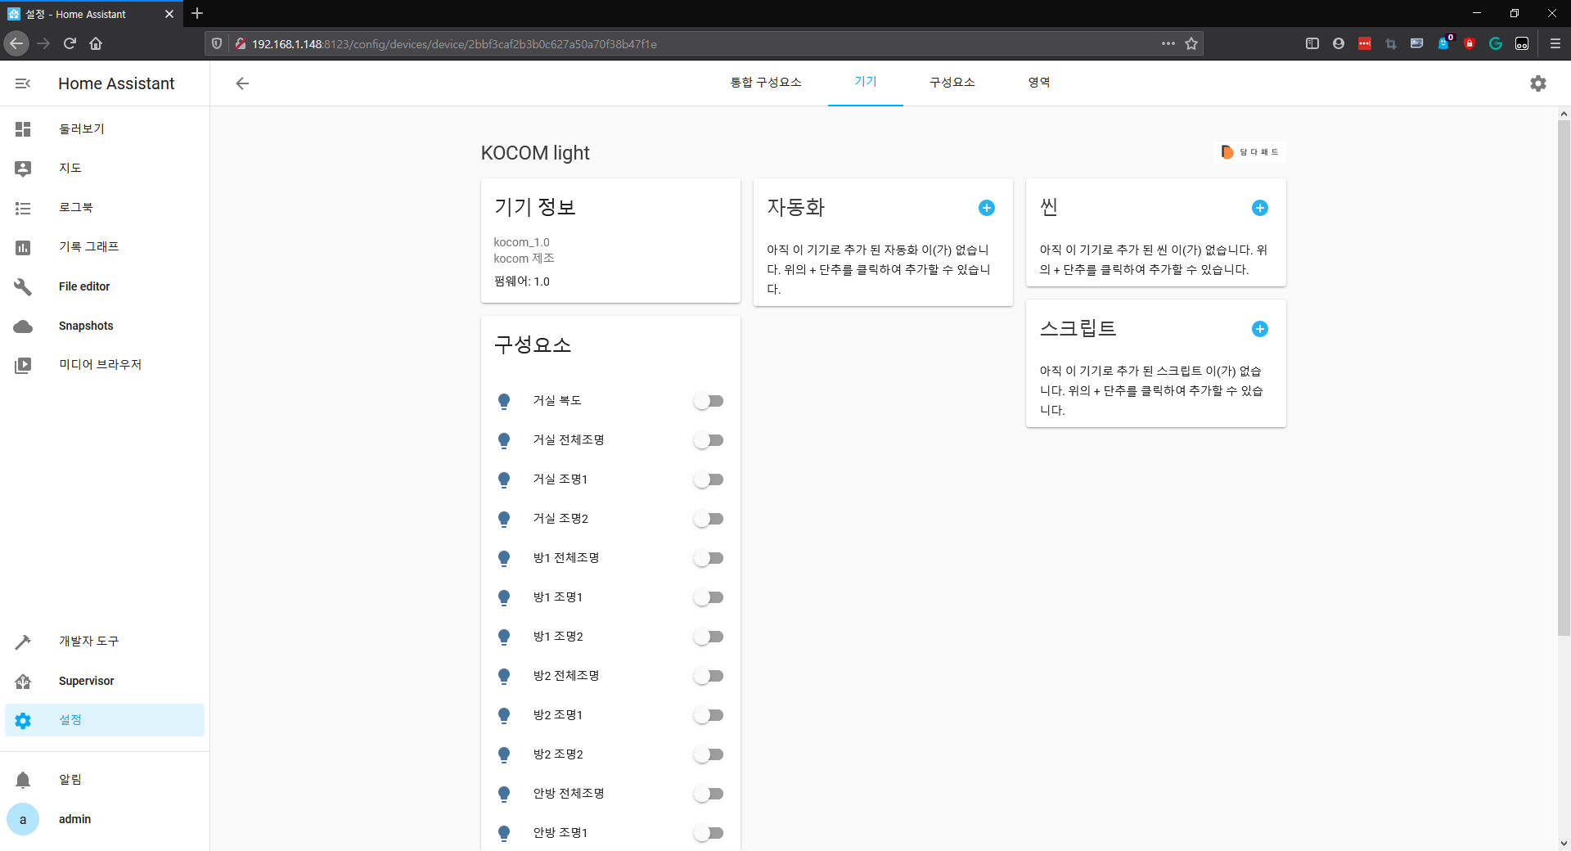Toggle 거실 조명1 light switch
This screenshot has height=851, width=1571.
709,480
